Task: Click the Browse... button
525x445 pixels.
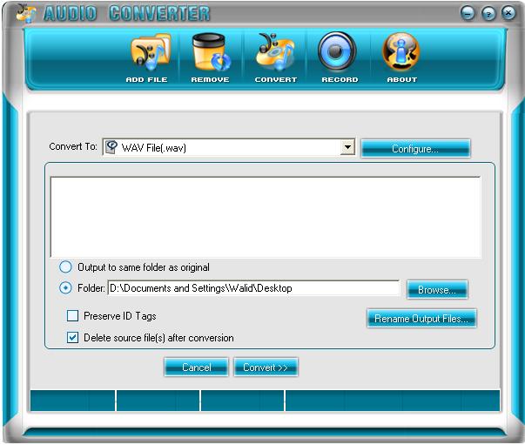Action: 437,290
